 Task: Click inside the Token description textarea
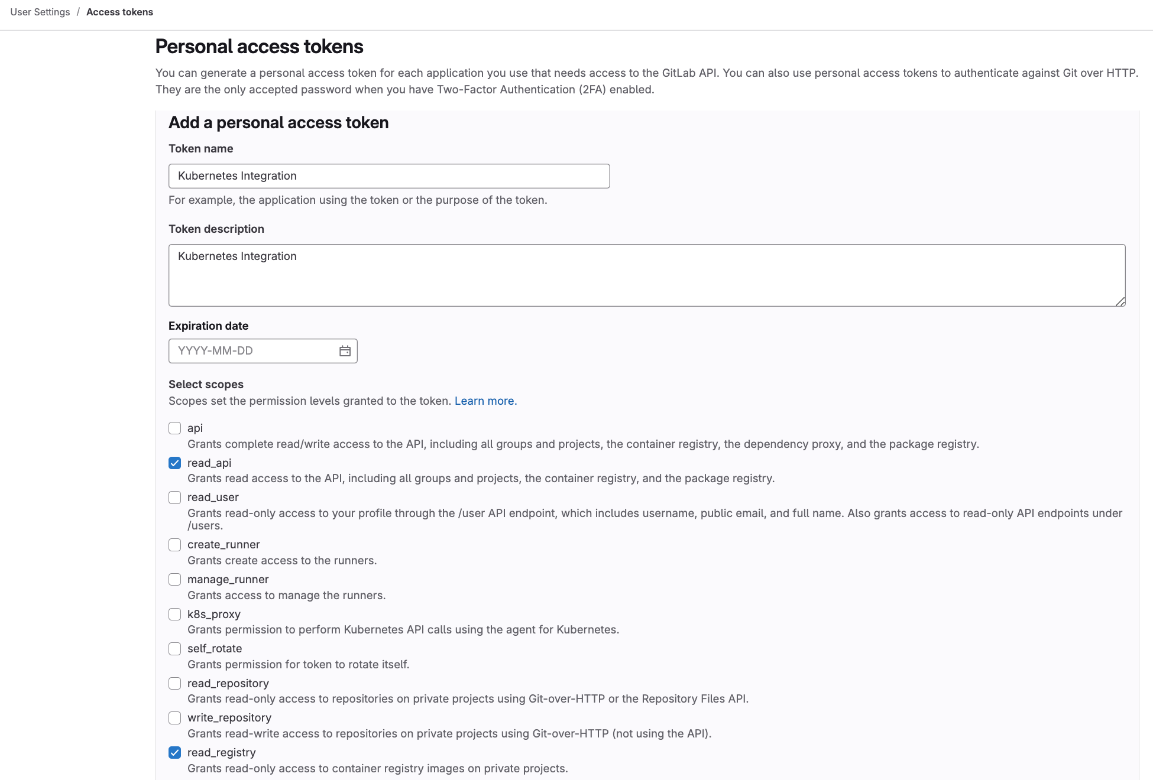[646, 275]
